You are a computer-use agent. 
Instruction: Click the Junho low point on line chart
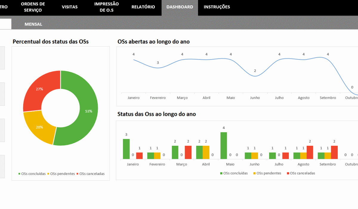255,76
